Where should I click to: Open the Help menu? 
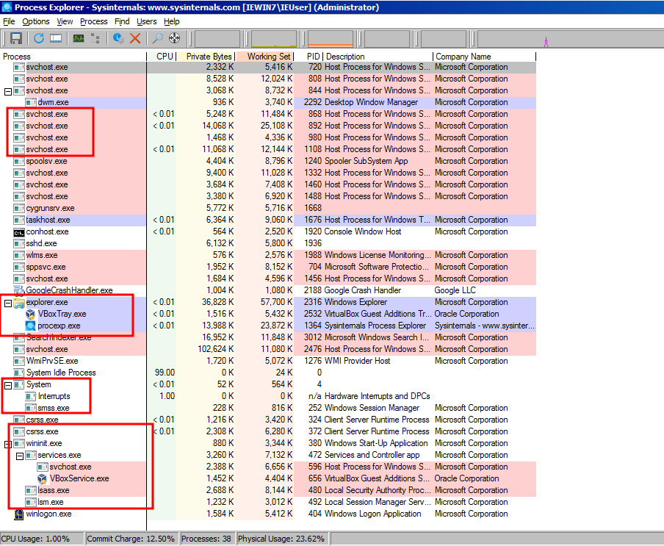(x=171, y=21)
